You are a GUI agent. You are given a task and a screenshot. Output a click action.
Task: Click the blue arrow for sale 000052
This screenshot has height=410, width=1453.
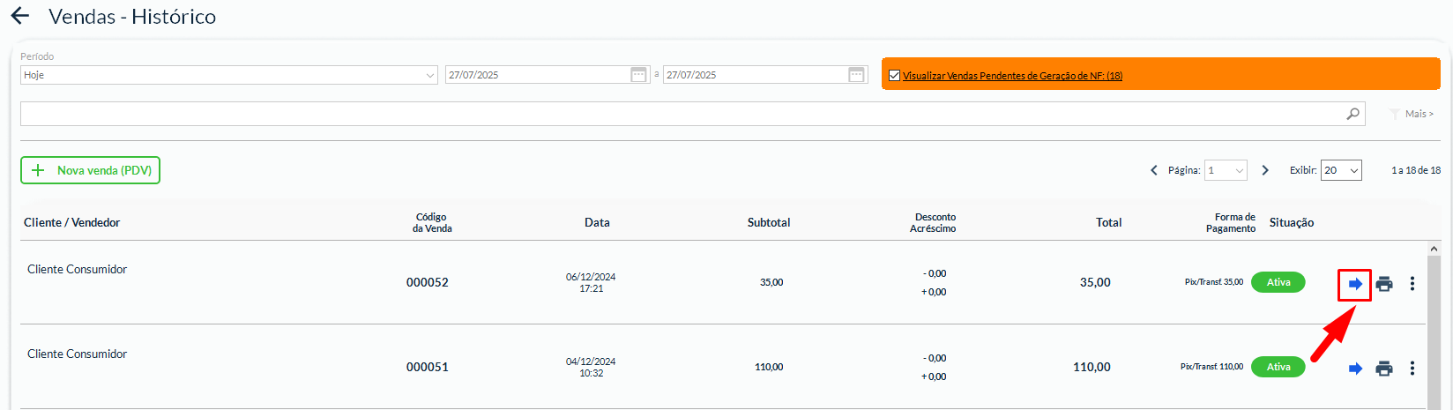point(1355,284)
